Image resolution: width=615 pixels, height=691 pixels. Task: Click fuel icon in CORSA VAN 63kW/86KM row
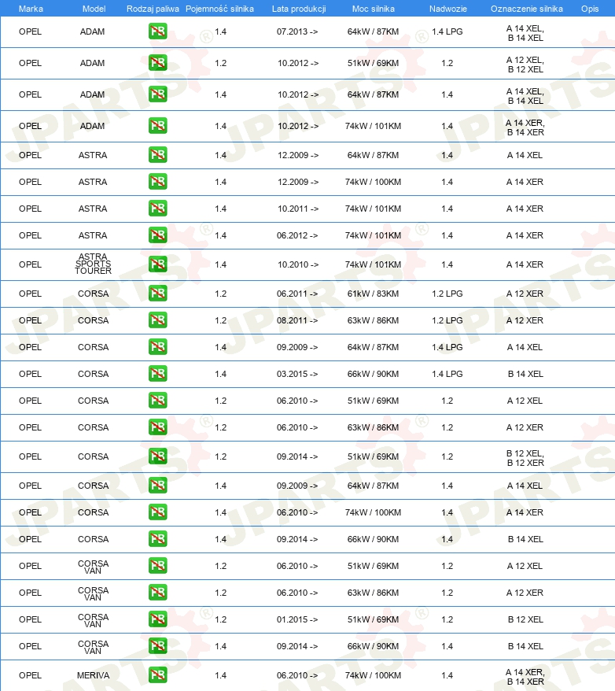[157, 593]
